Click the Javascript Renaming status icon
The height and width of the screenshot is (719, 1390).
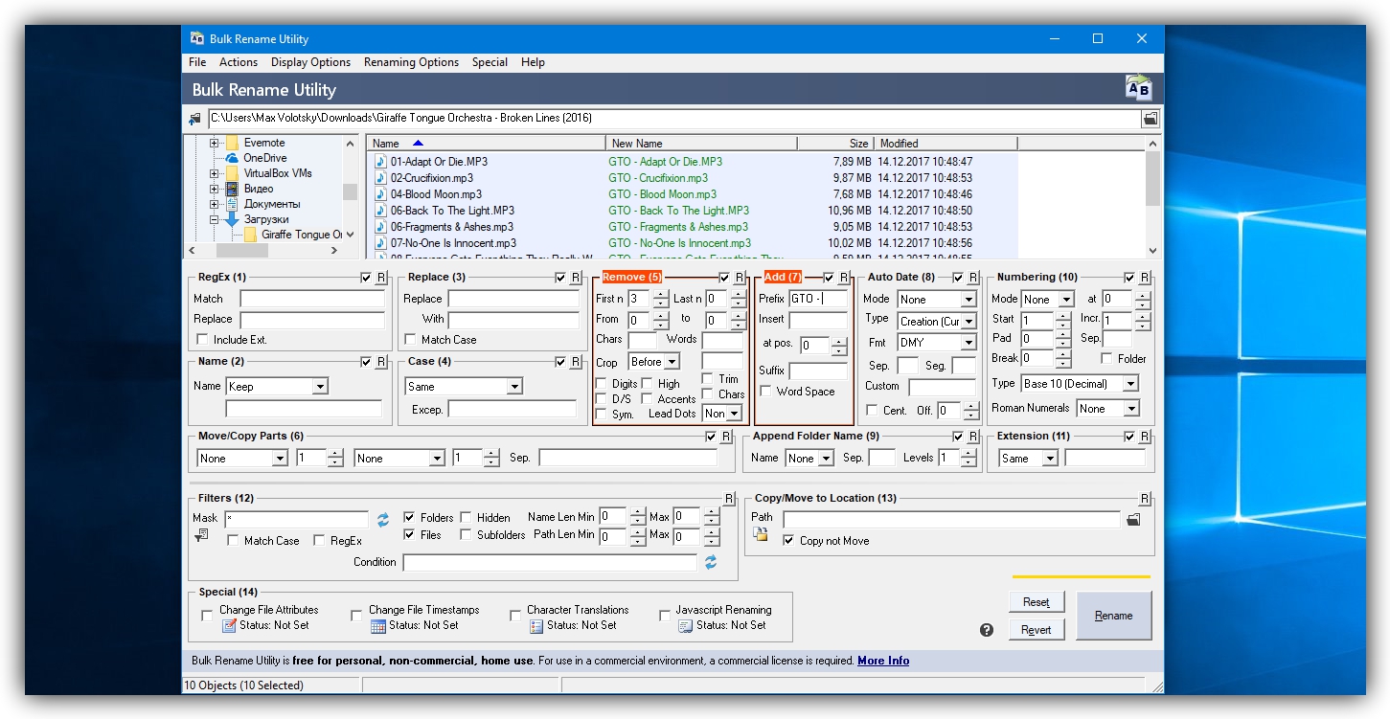[686, 625]
